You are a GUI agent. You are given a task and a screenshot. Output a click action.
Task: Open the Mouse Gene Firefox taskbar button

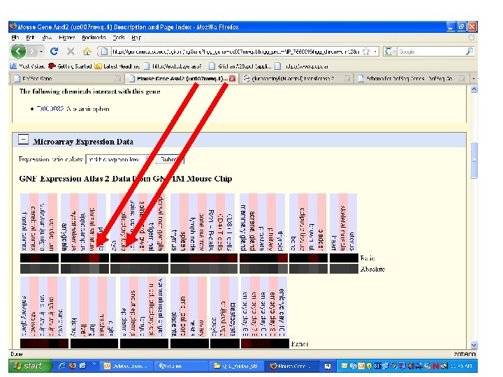292,366
